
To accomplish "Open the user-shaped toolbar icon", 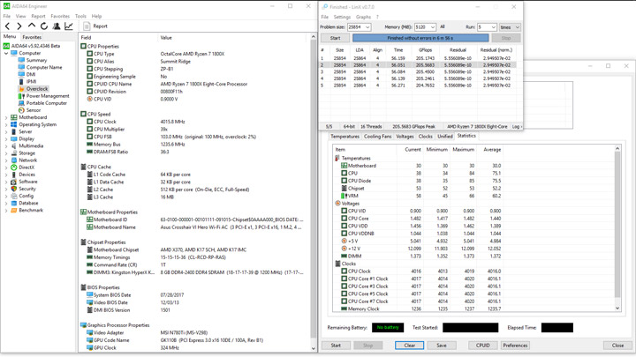I will [57, 26].
